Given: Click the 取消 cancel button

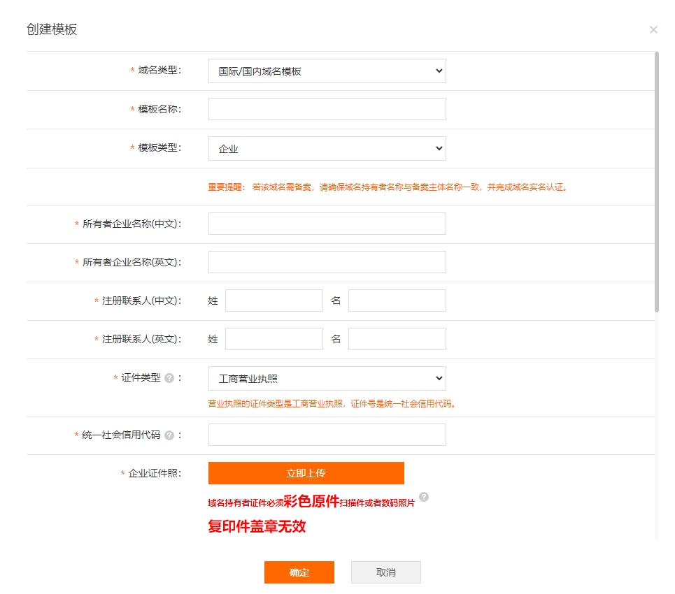Looking at the screenshot, I should pos(385,572).
